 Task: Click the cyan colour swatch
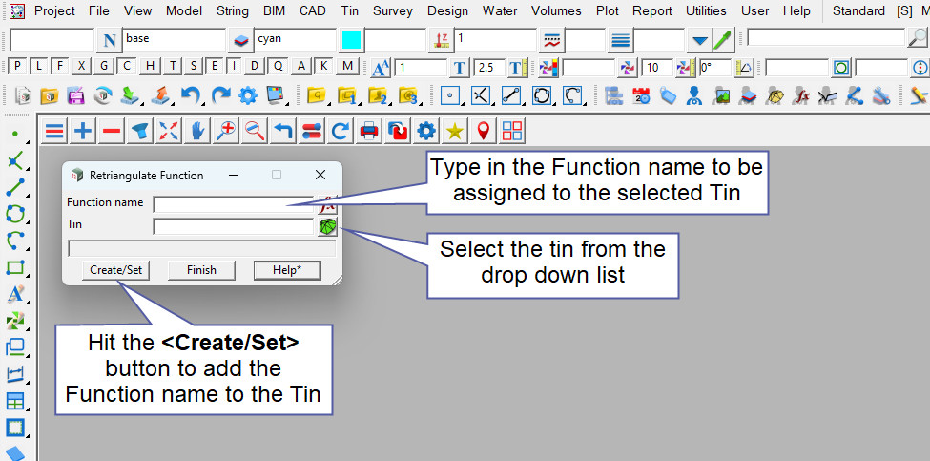coord(351,40)
